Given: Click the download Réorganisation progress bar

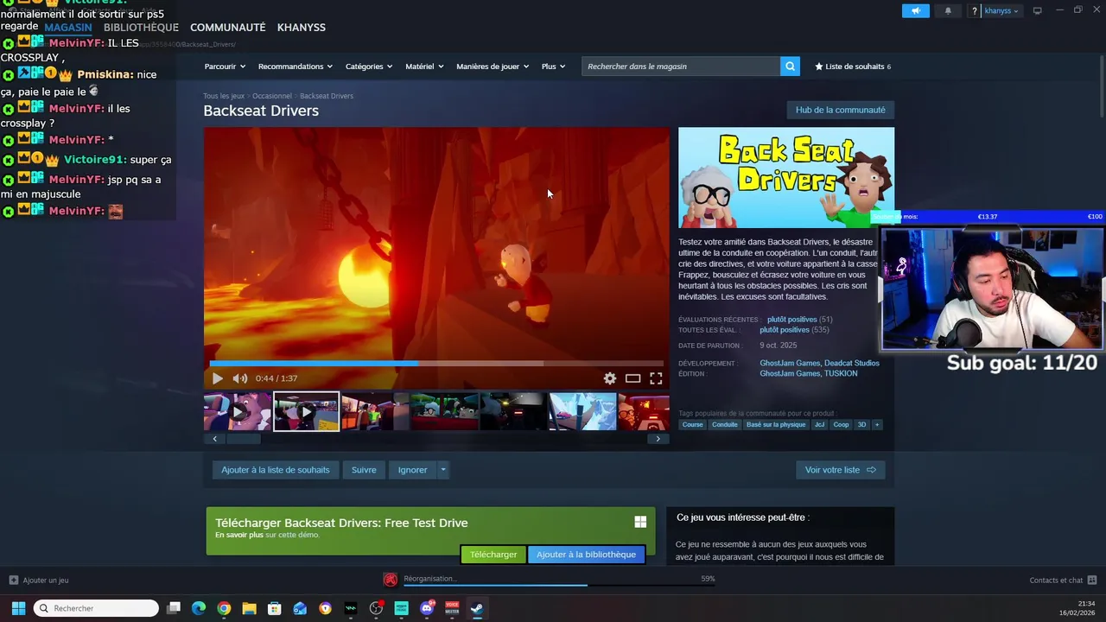Looking at the screenshot, I should pos(559,585).
